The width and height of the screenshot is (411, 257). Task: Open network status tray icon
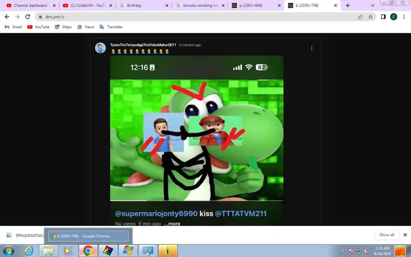[359, 251]
